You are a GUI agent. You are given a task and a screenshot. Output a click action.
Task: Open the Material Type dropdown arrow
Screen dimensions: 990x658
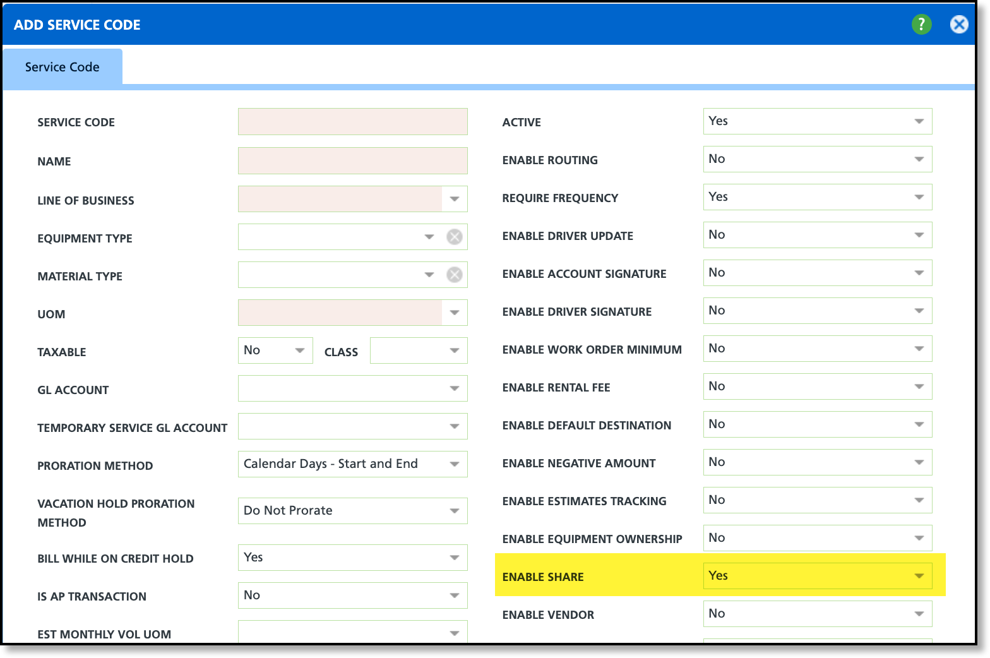tap(429, 275)
